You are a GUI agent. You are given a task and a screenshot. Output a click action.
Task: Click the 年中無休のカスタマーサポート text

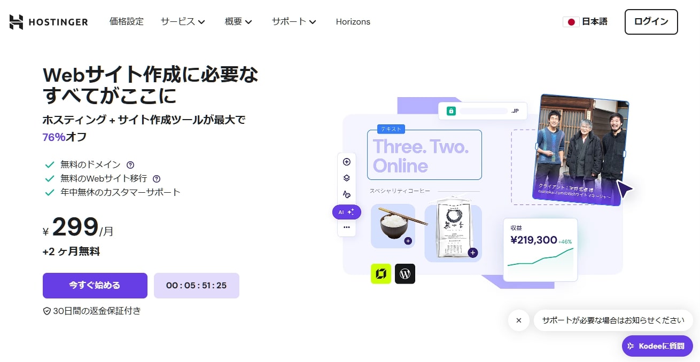[x=120, y=192]
